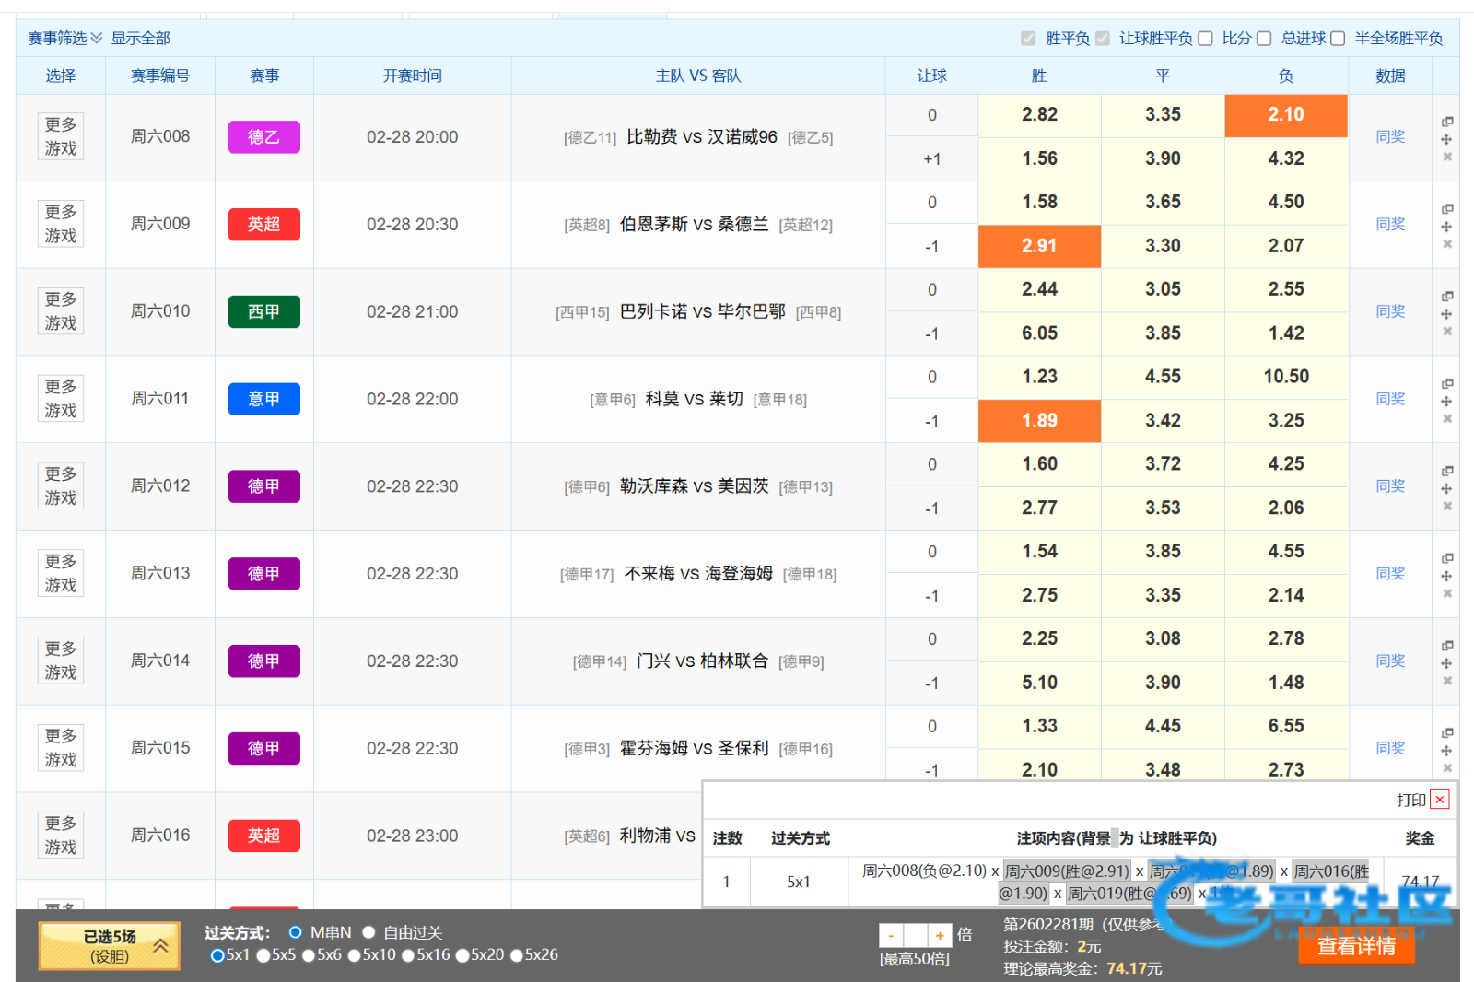Viewport: 1474px width, 982px height.
Task: Open 更多游戏 for match 周六008
Action: pos(61,136)
